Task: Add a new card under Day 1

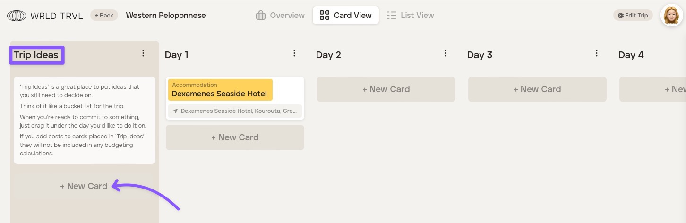Action: pos(235,137)
